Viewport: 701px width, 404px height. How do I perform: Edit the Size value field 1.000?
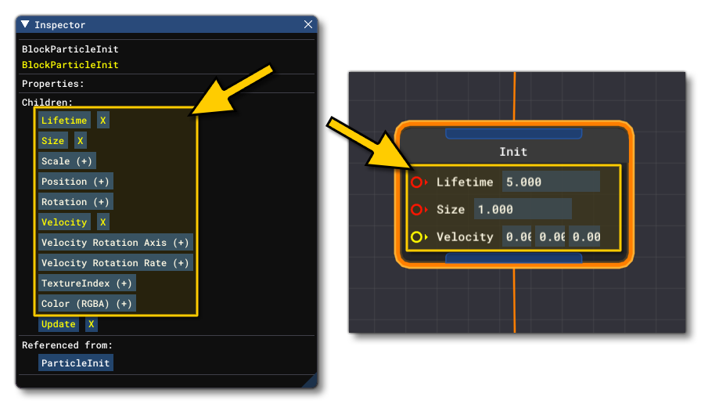pos(522,210)
